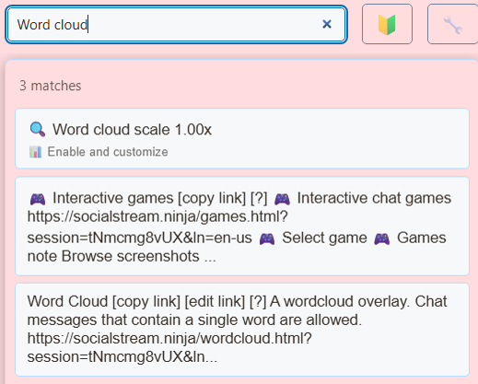478x384 pixels.
Task: Focus the 'Word cloud' search input
Action: [x=176, y=25]
